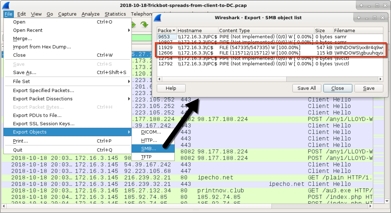
Task: Click the dialog's Close button
Action: [338, 88]
